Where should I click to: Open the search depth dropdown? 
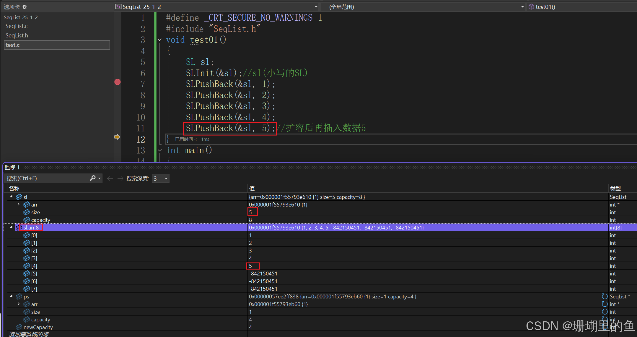(166, 179)
